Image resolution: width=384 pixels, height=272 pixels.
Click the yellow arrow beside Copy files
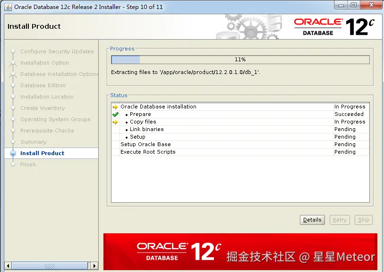(x=115, y=122)
